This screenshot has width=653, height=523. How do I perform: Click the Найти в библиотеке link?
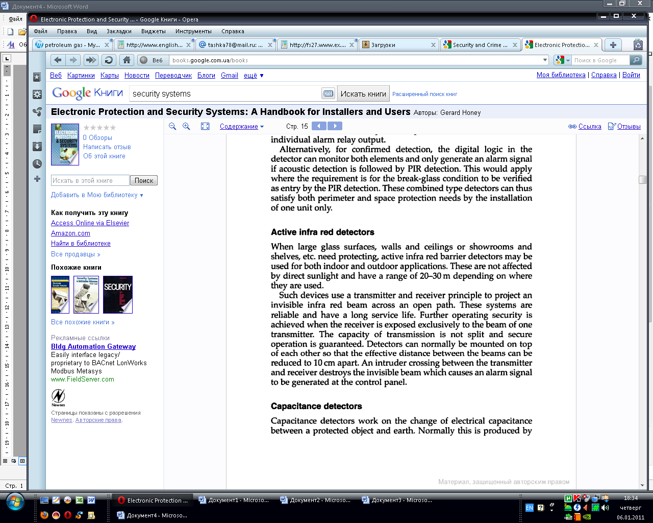pos(81,243)
